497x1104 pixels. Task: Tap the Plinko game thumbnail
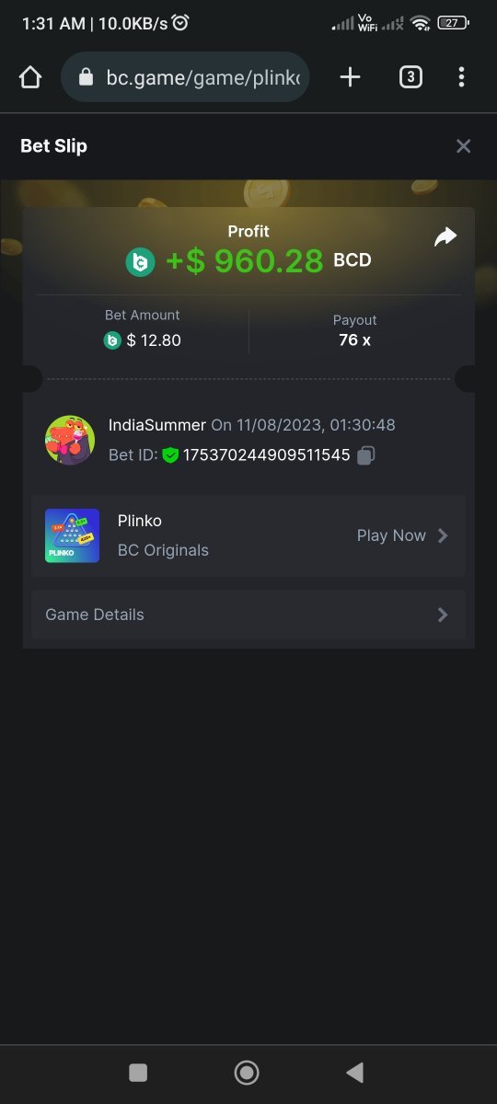[72, 535]
